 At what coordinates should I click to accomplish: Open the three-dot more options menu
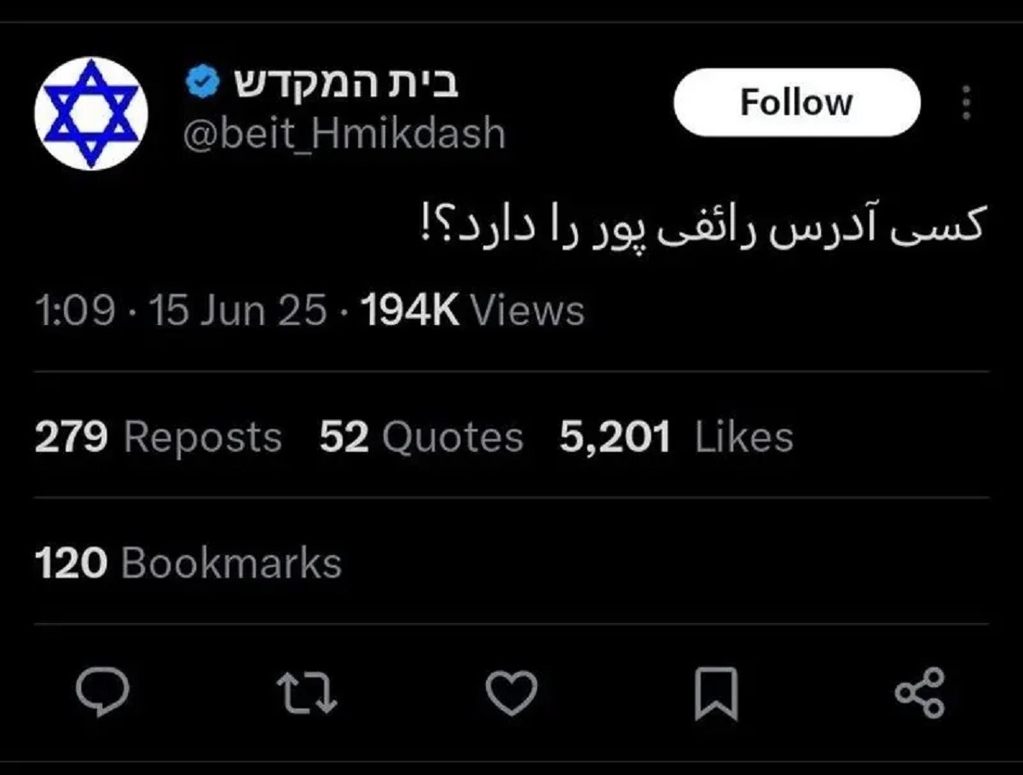pyautogui.click(x=966, y=102)
